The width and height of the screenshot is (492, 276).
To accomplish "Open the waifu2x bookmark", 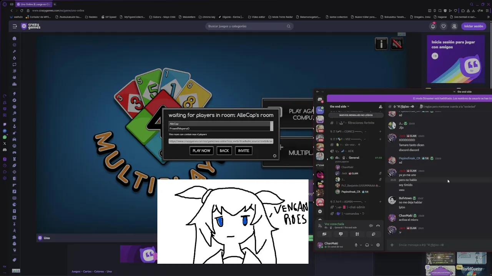I will 17,17.
